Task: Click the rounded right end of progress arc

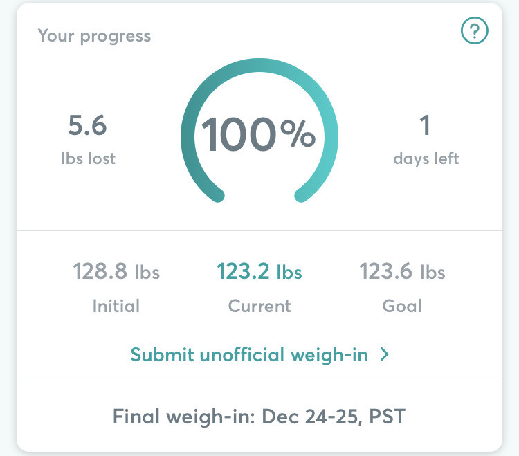Action: 302,195
